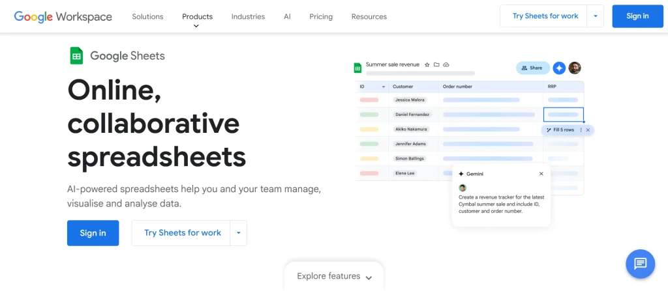Click the Jennifer Adams customer chip

pyautogui.click(x=410, y=144)
